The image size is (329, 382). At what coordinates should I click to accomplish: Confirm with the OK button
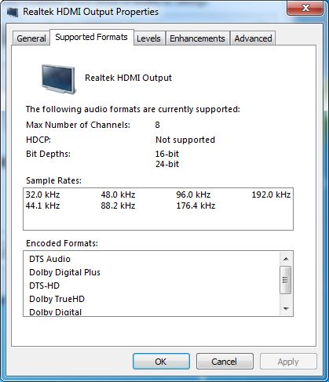(161, 362)
